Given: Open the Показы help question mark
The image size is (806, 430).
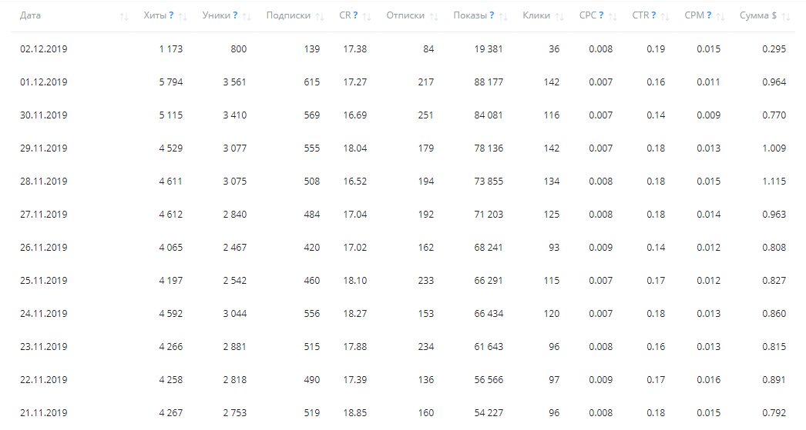Looking at the screenshot, I should 492,15.
